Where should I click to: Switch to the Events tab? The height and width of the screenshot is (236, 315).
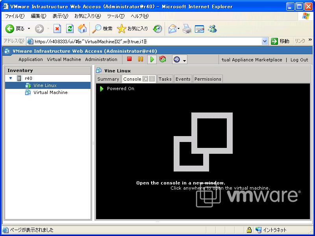pyautogui.click(x=183, y=79)
